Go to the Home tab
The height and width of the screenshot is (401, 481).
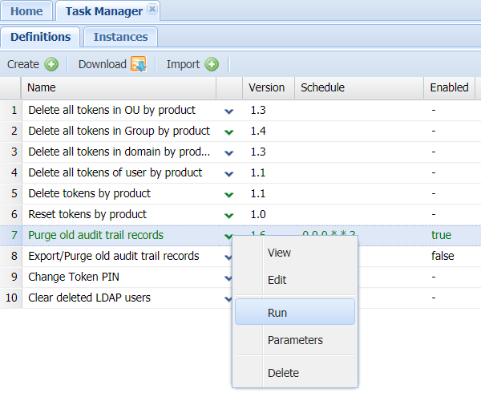pos(26,11)
